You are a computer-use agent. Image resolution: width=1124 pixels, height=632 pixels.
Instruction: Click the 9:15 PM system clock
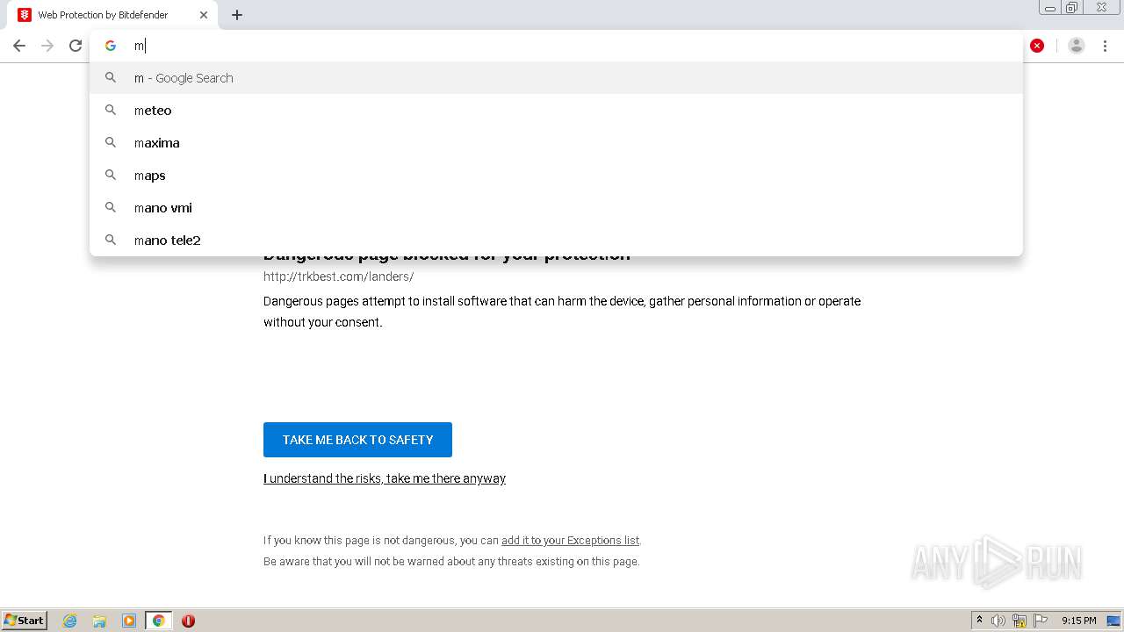pos(1078,621)
